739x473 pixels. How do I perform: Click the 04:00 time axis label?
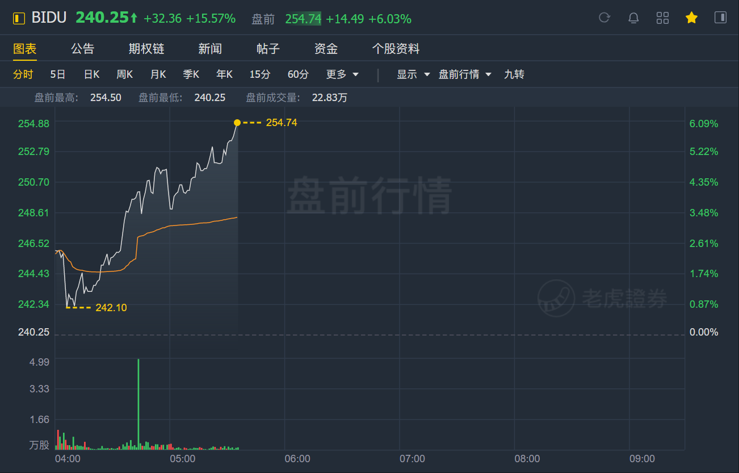[x=68, y=458]
